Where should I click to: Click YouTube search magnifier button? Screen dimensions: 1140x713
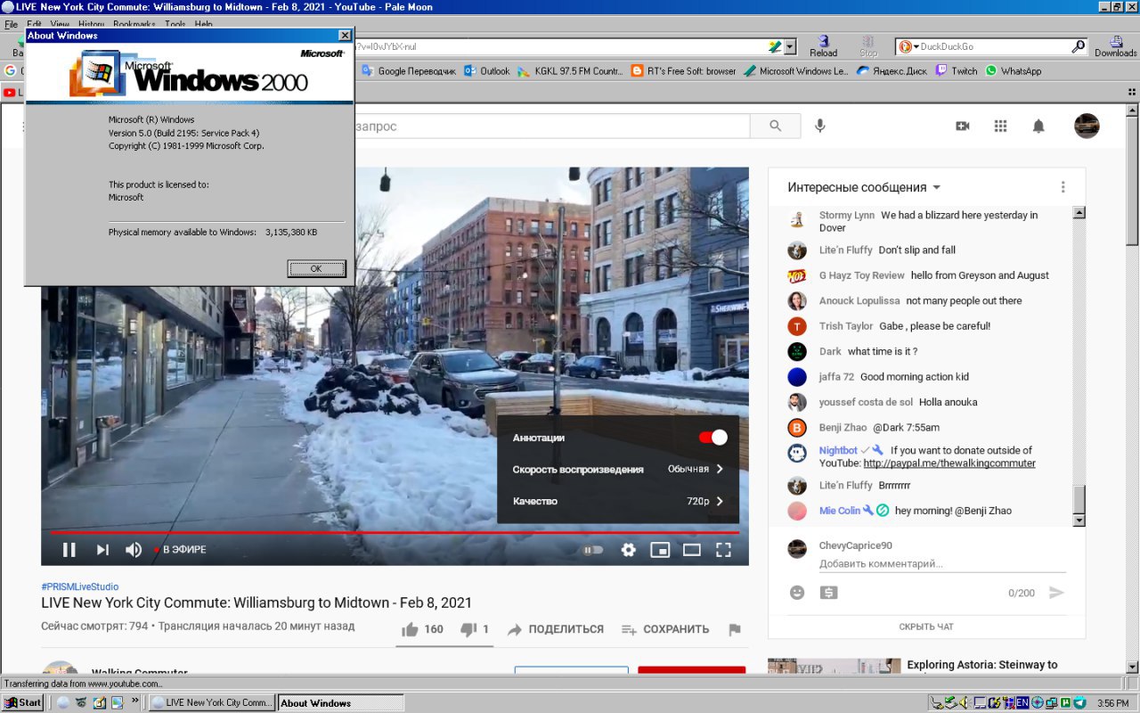coord(775,127)
